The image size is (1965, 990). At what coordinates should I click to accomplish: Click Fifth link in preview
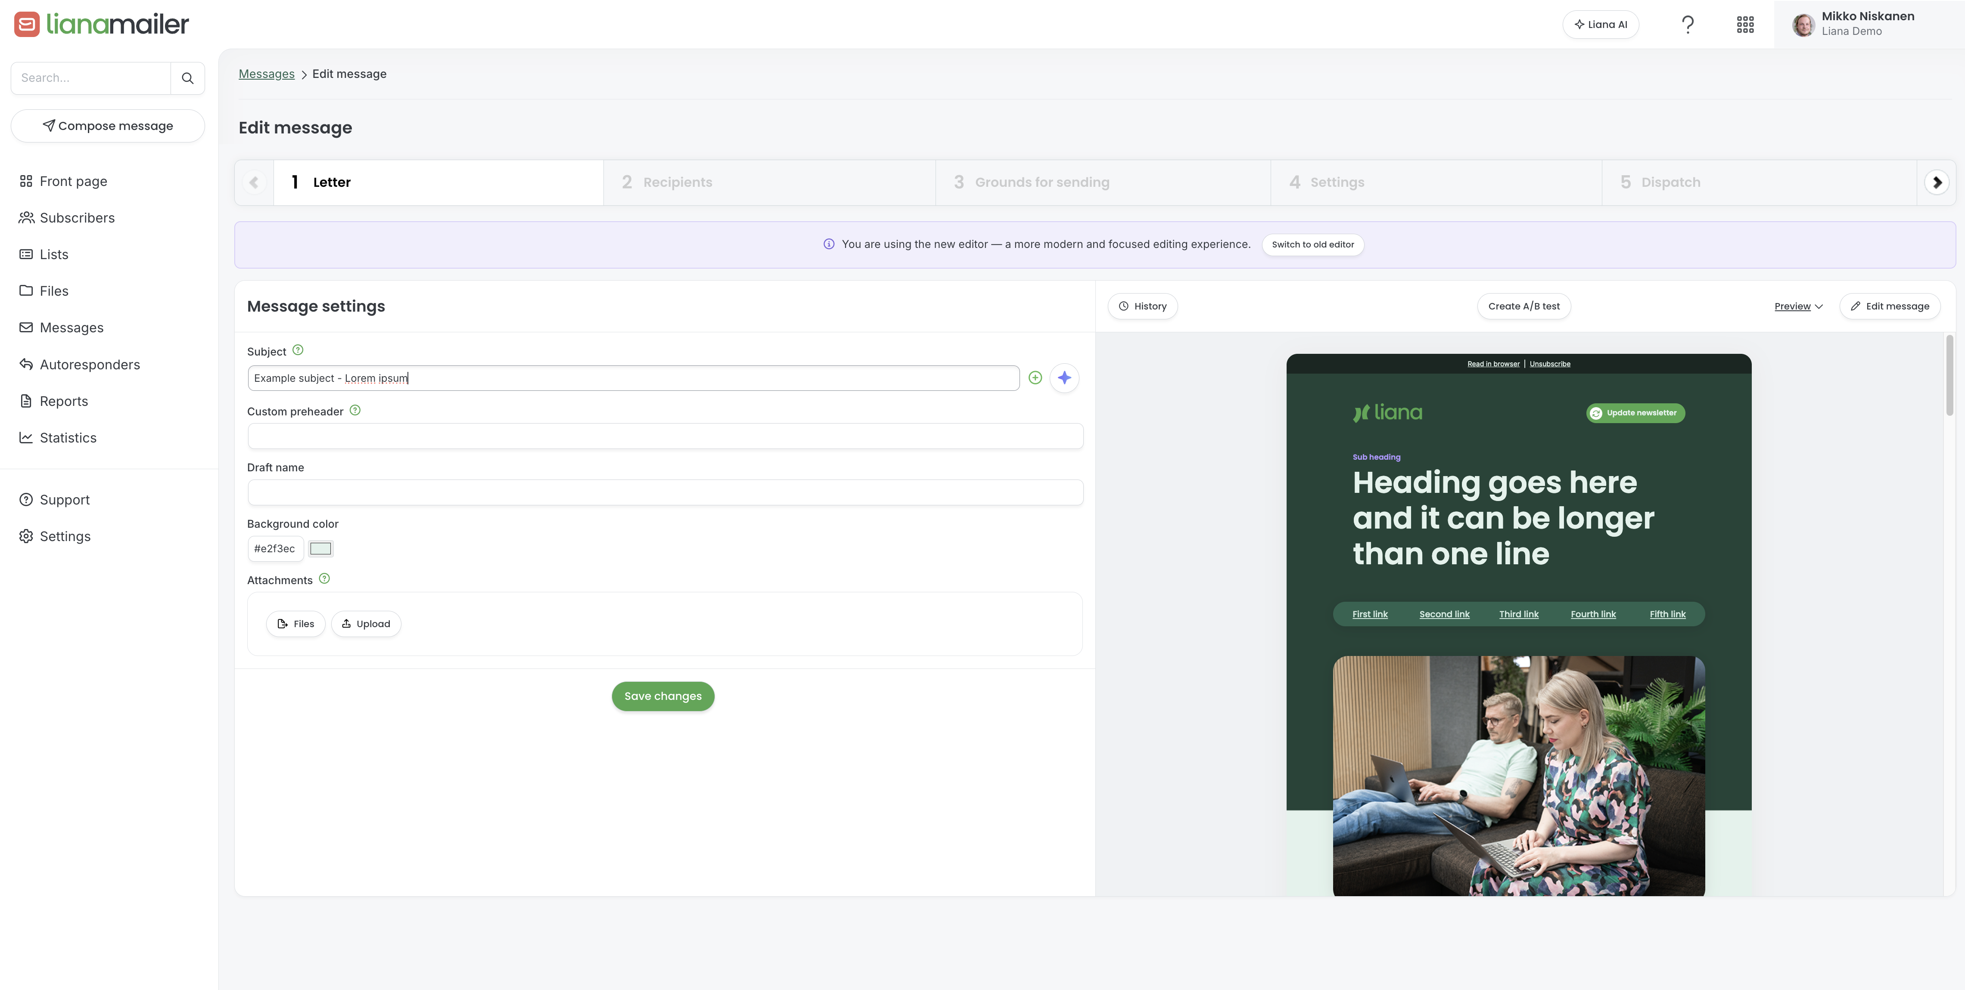click(x=1667, y=613)
